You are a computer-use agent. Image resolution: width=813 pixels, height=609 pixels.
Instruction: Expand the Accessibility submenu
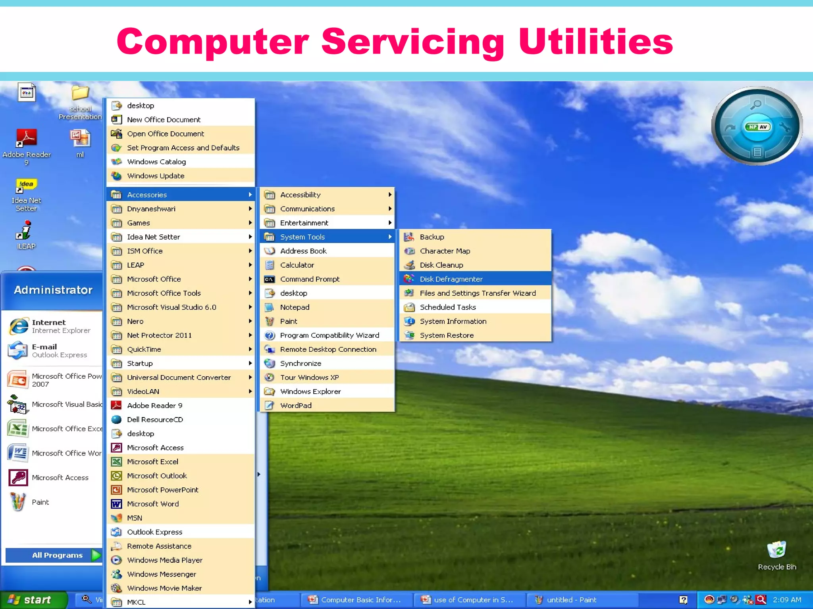click(327, 195)
